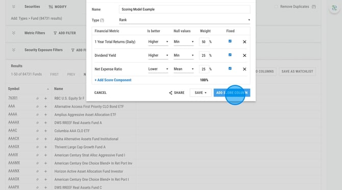
Task: Click the plus icon for symbol AAAA
Action: point(45,115)
